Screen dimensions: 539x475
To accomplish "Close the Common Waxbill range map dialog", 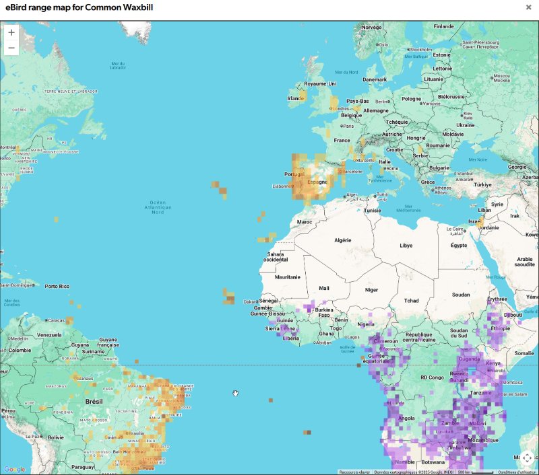I will point(528,7).
